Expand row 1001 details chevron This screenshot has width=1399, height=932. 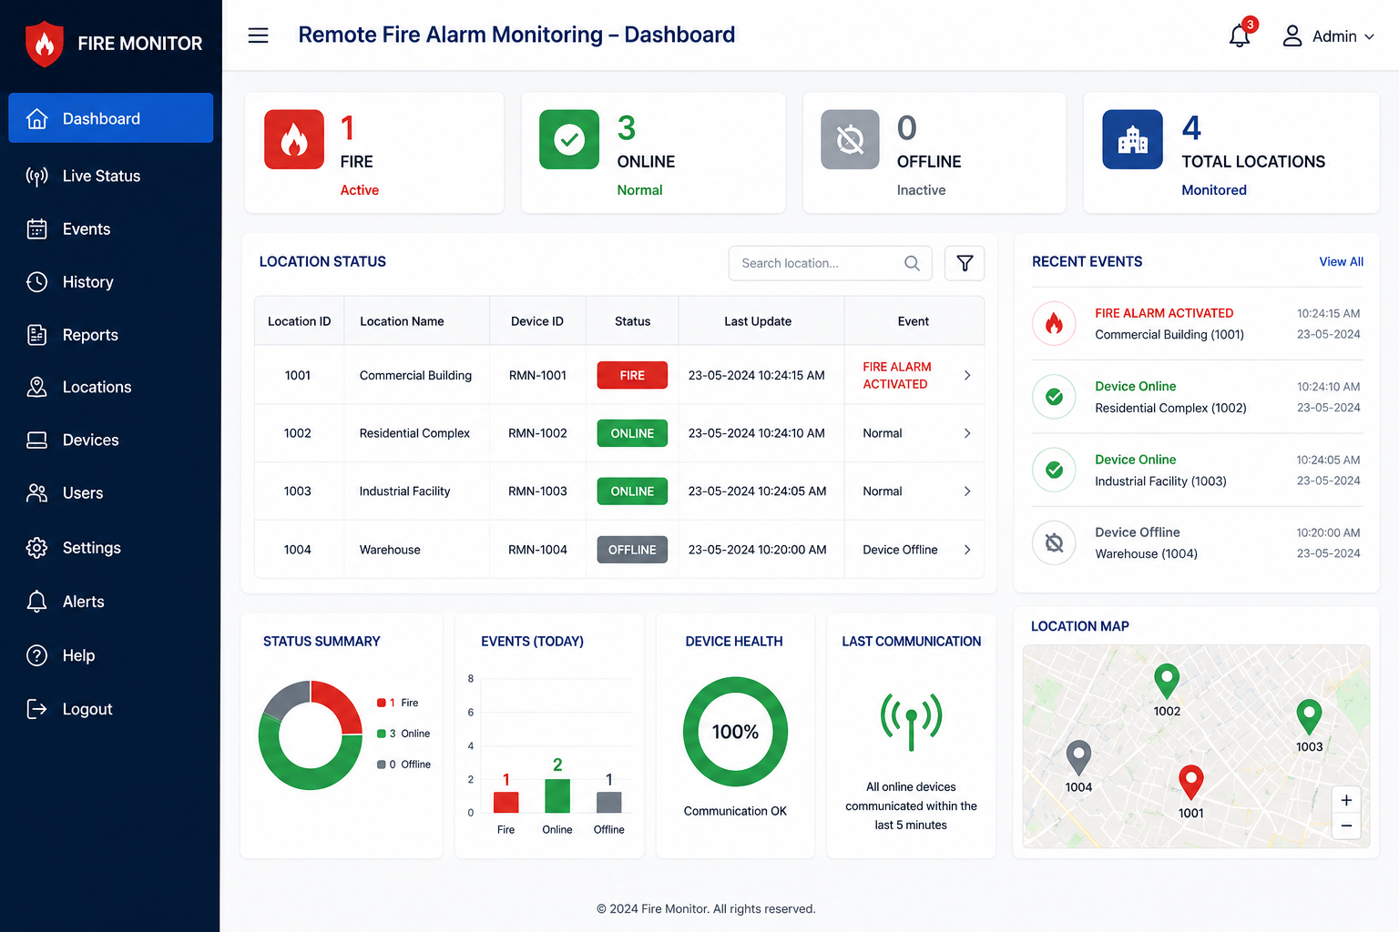967,375
